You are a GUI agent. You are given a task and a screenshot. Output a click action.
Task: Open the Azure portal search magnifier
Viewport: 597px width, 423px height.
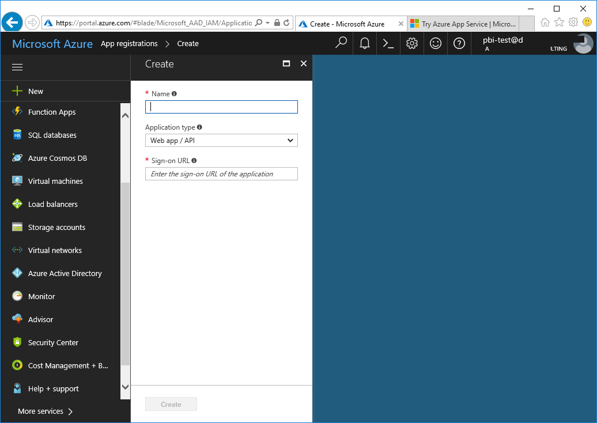(x=341, y=43)
